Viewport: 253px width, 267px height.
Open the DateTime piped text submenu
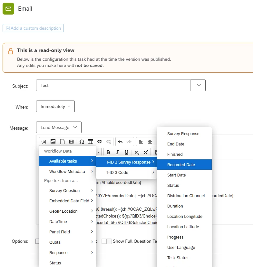coord(67,221)
